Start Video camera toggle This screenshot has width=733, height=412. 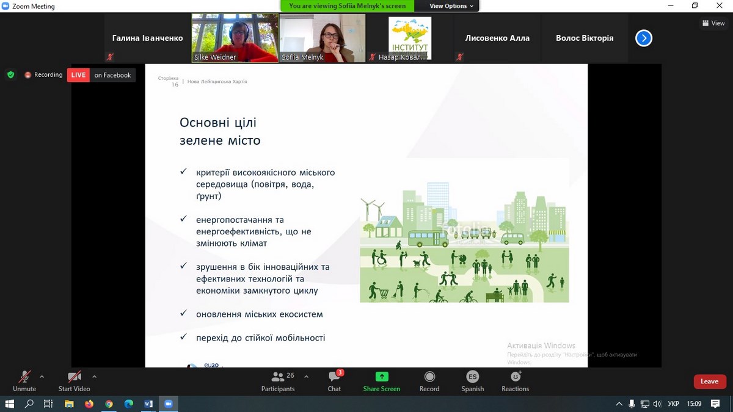coord(74,381)
